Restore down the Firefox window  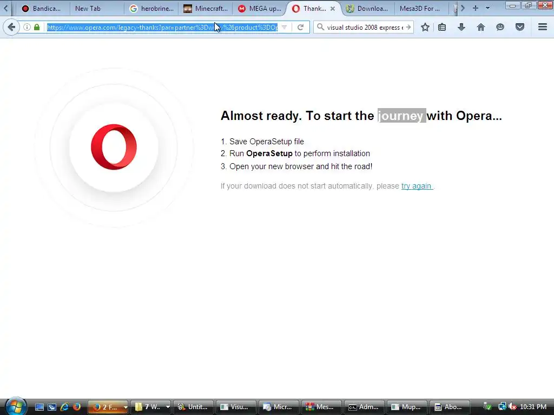[529, 5]
